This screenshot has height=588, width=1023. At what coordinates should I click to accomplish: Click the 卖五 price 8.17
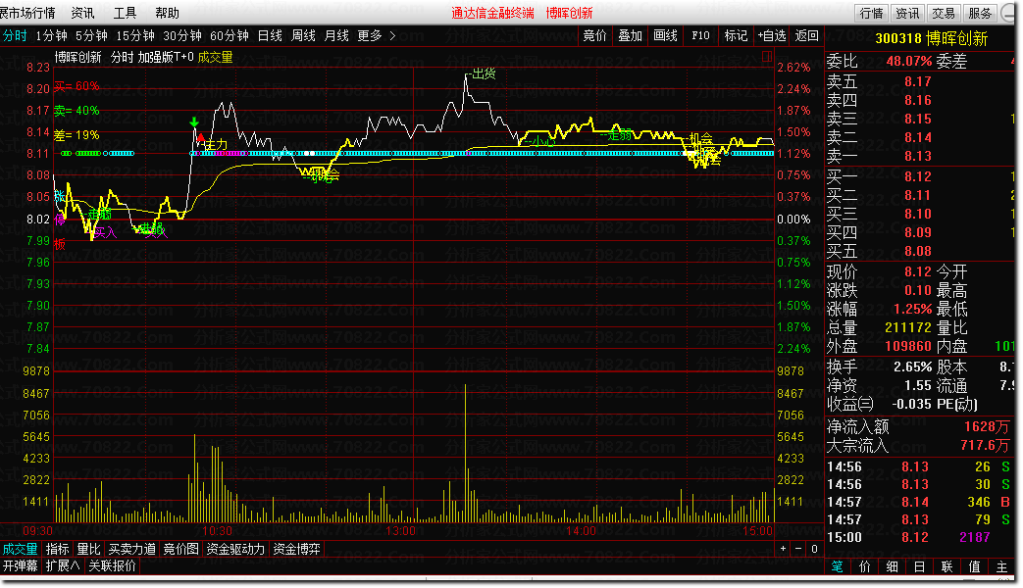click(918, 81)
